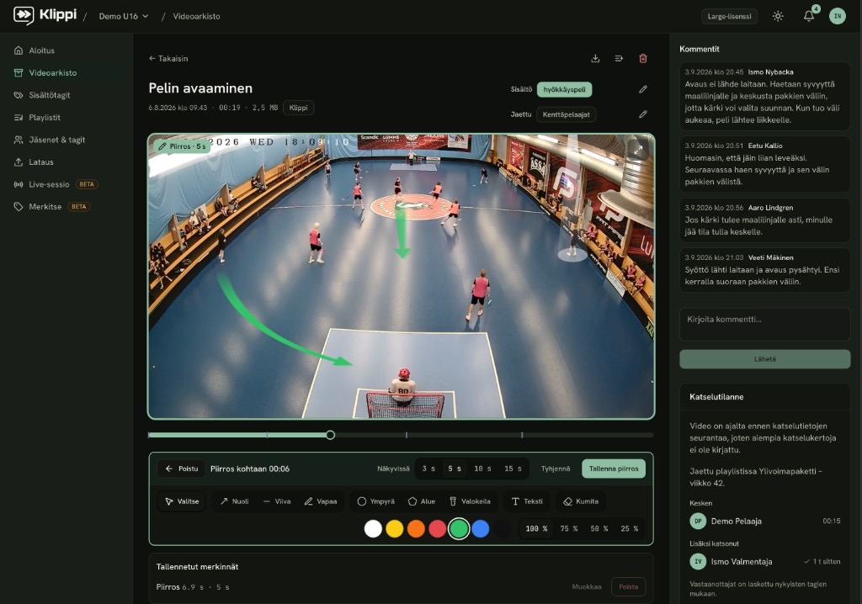Activate the Valokeila spotlight tool
The image size is (862, 604).
point(470,501)
